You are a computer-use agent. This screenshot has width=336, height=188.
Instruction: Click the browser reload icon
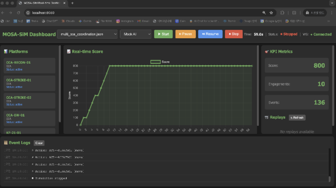click(19, 13)
